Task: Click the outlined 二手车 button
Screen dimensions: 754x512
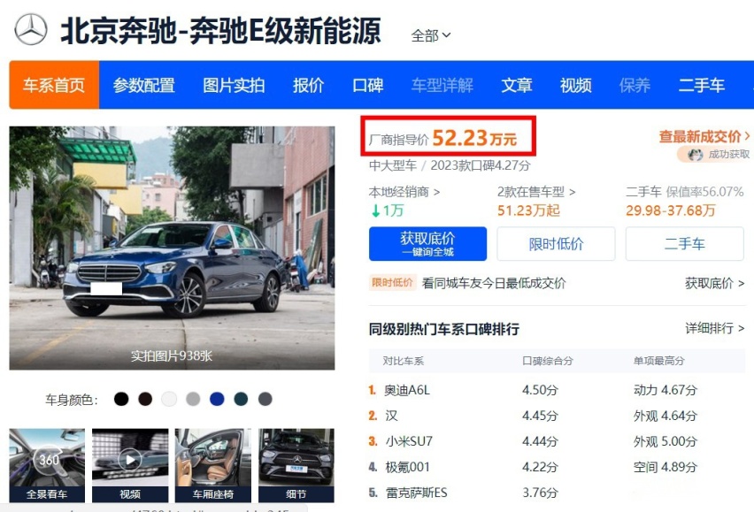Action: [684, 243]
